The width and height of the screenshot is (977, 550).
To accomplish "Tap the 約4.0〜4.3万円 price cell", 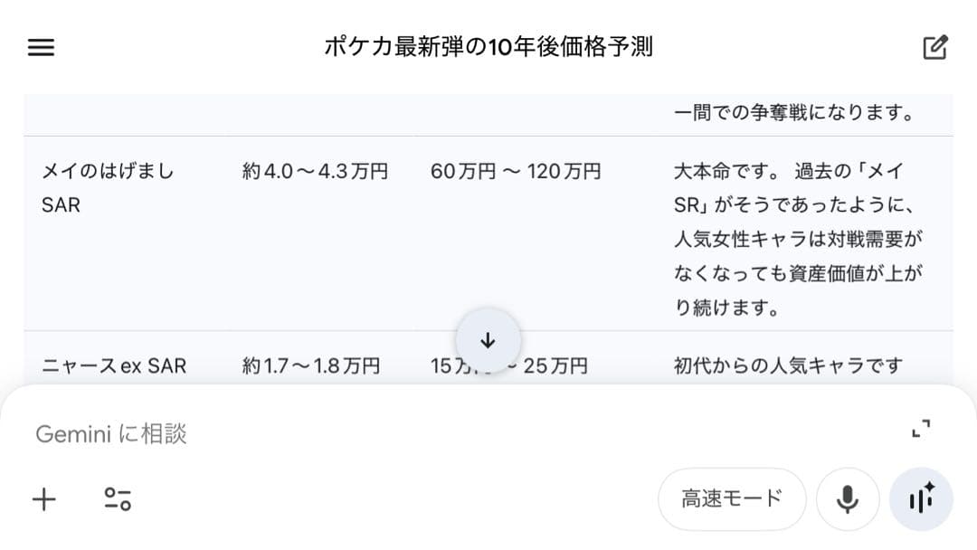I will [x=312, y=171].
